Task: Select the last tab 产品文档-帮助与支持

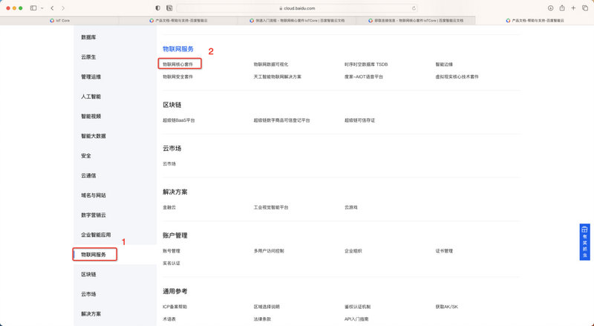Action: tap(535, 21)
